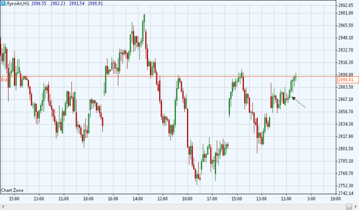359x210 pixels.
Task: Click price level 2742.14 on axis
Action: tap(346, 193)
